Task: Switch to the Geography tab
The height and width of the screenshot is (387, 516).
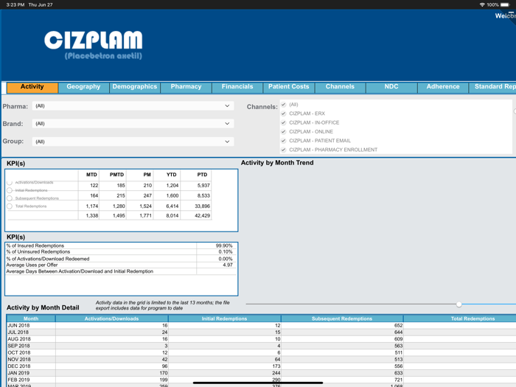Action: pyautogui.click(x=83, y=87)
